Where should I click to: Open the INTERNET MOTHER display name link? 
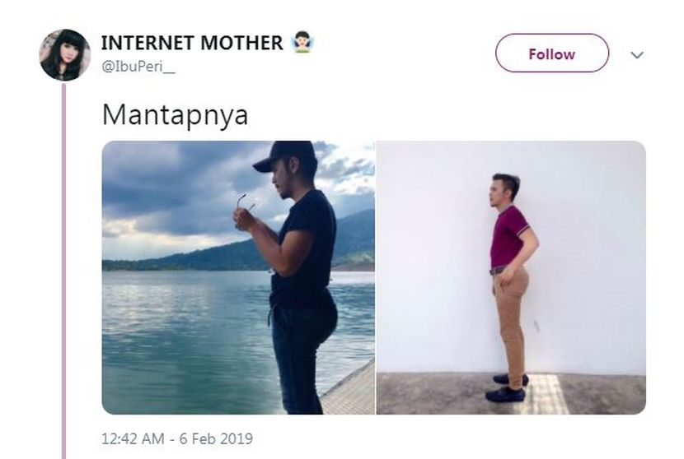click(x=192, y=43)
